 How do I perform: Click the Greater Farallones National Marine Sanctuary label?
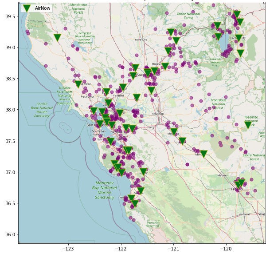click(65, 95)
